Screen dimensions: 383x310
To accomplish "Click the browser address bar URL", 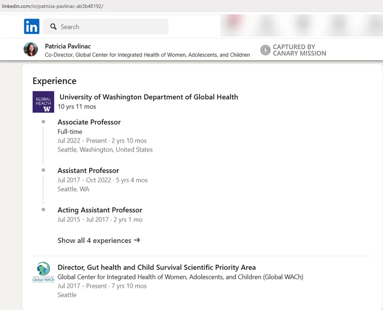I will [53, 6].
